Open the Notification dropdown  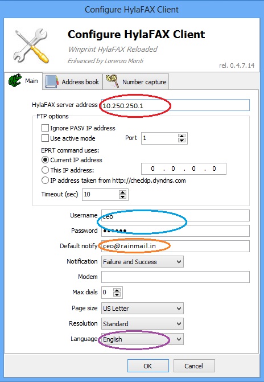coord(142,262)
